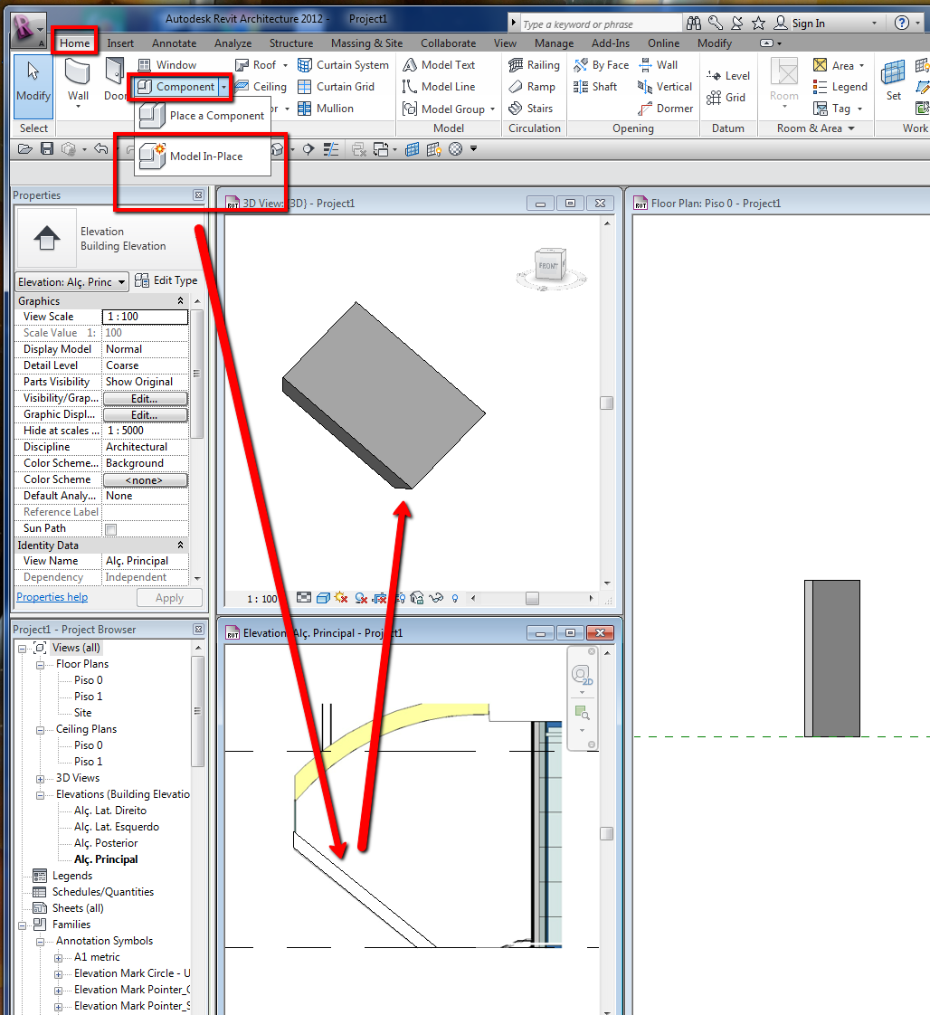Select the Curtain System tool
Image resolution: width=930 pixels, height=1015 pixels.
coord(343,65)
